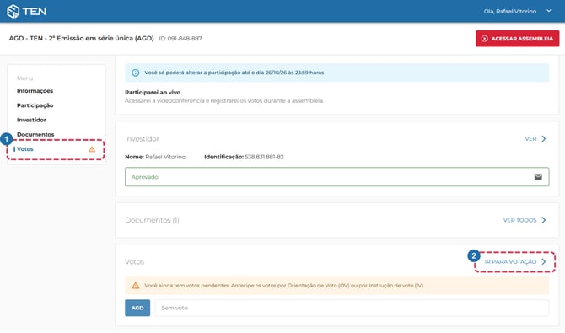This screenshot has width=565, height=333.
Task: Click the warning icon in pending votes alert
Action: point(136,286)
